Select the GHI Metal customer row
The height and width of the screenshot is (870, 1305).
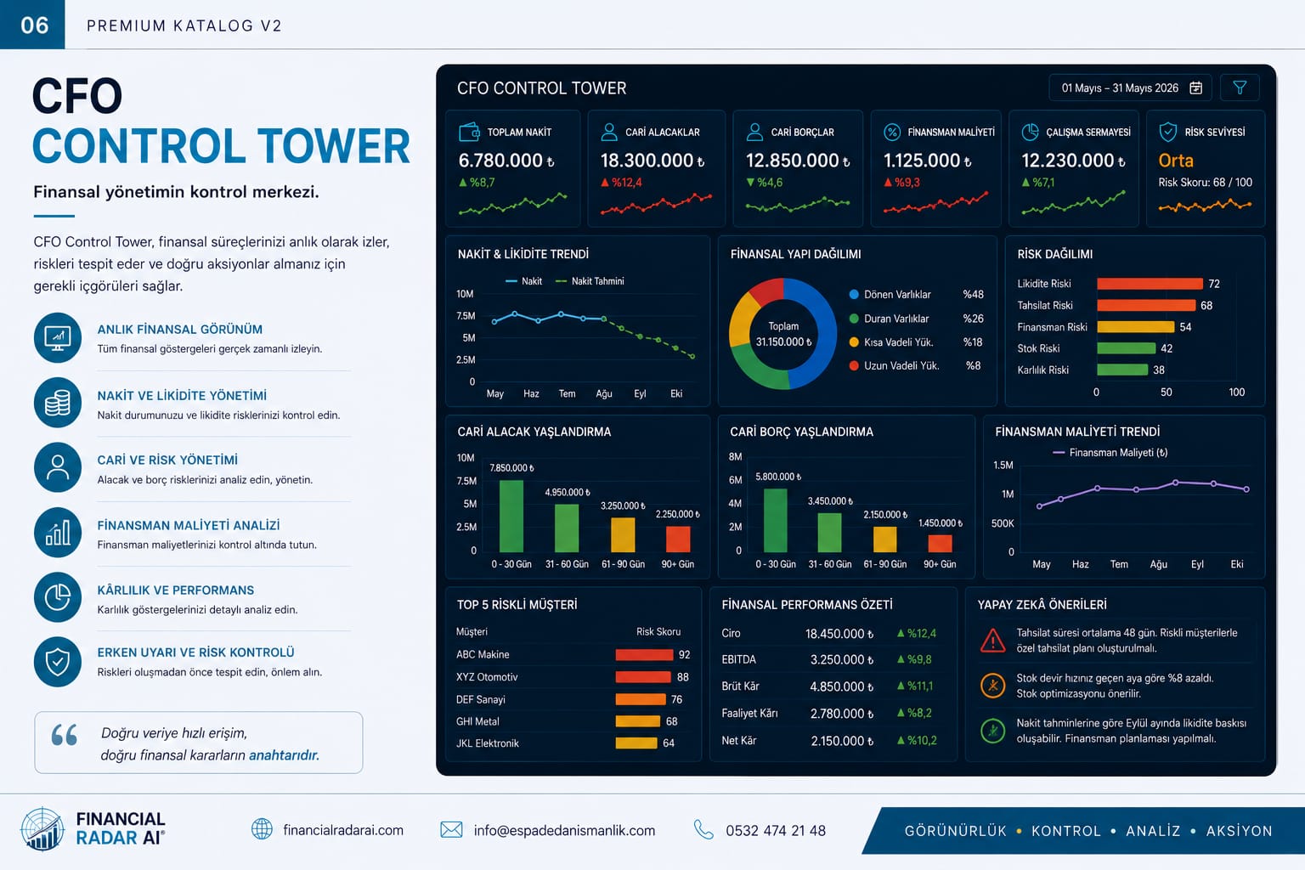(x=573, y=721)
